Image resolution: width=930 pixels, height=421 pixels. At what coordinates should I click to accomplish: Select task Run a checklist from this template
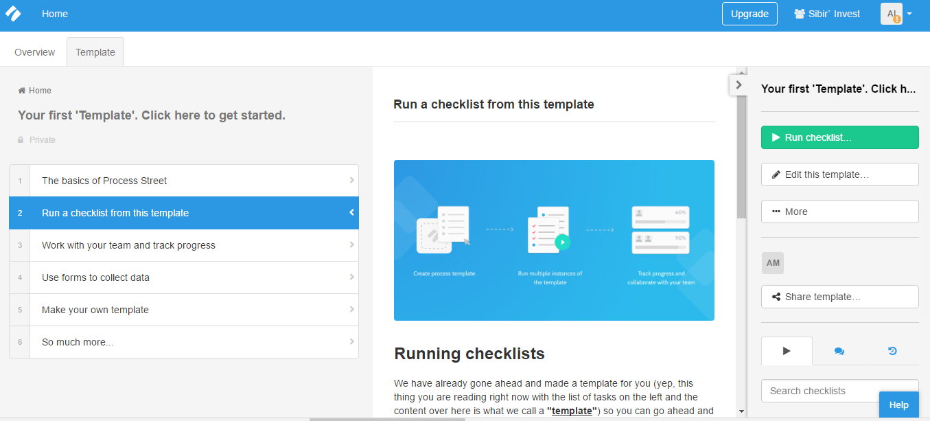184,213
